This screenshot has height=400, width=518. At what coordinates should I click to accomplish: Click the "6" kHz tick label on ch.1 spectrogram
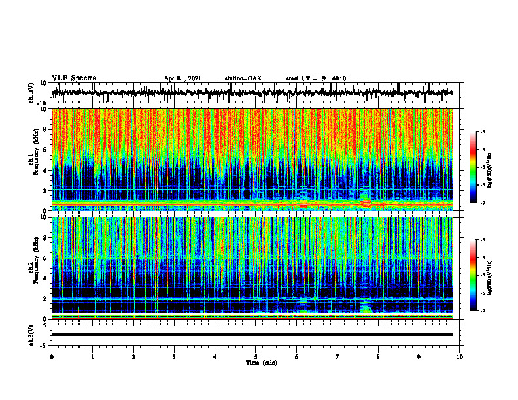pos(45,150)
